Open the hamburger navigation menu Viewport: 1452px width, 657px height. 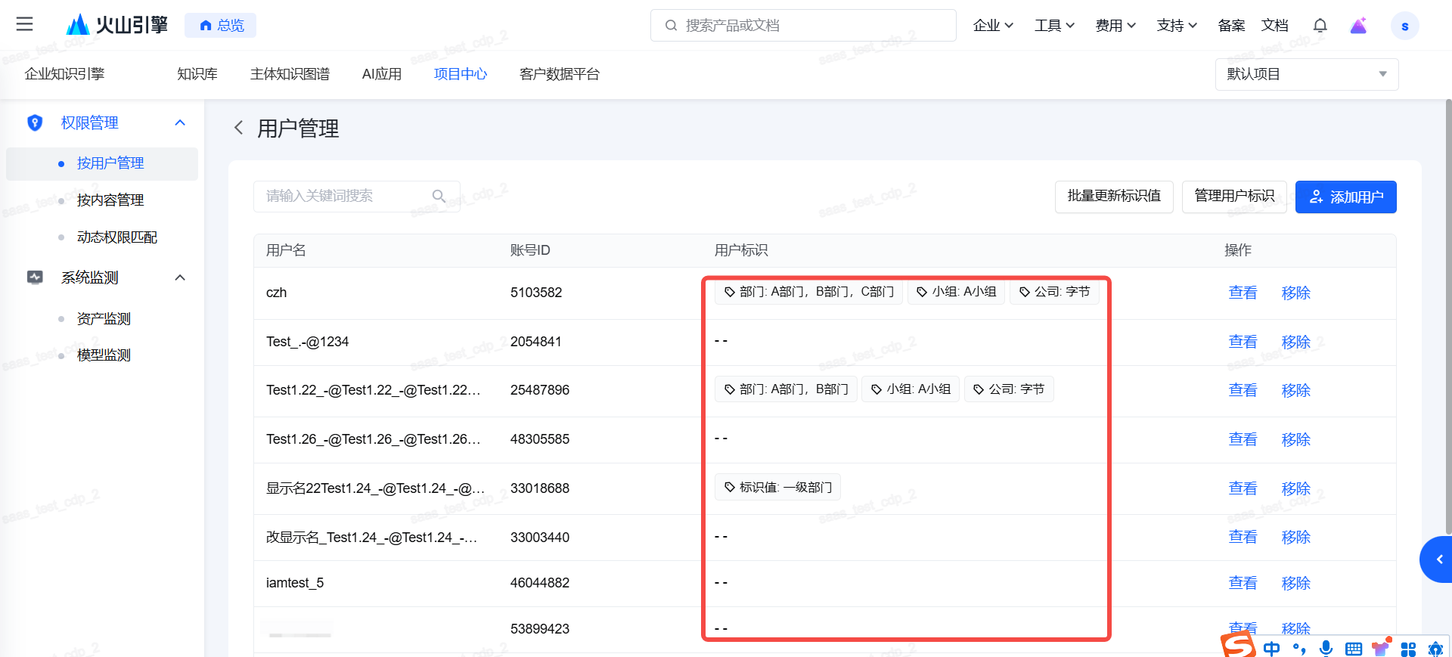tap(24, 24)
